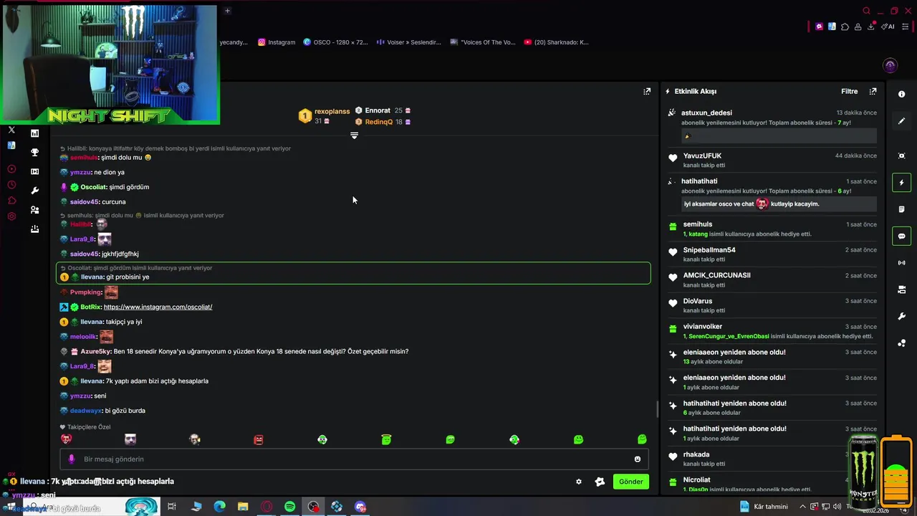The height and width of the screenshot is (516, 917).
Task: Click the document notes icon in right rail
Action: tap(901, 209)
